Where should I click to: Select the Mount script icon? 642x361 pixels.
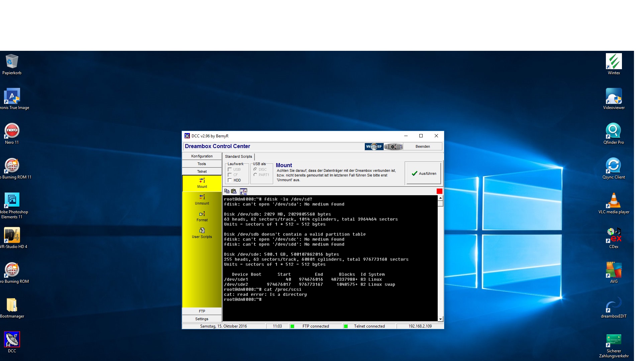coord(202,183)
